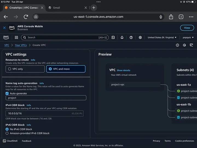Open the Privacy footer link

pos(157,141)
